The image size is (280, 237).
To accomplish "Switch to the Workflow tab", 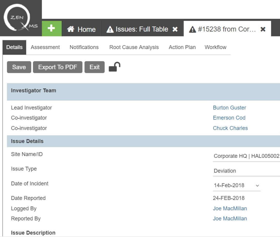I will (x=215, y=47).
